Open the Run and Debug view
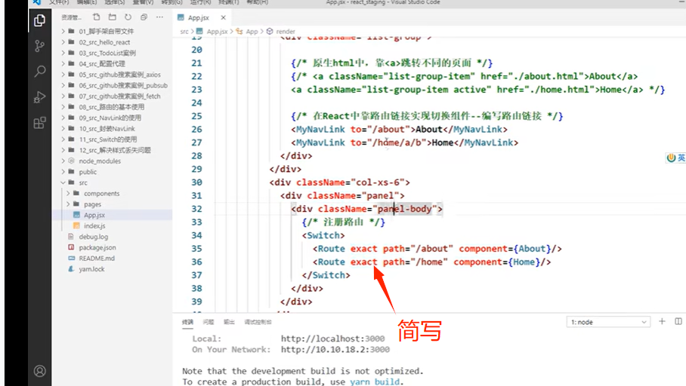Image resolution: width=686 pixels, height=386 pixels. coord(39,96)
